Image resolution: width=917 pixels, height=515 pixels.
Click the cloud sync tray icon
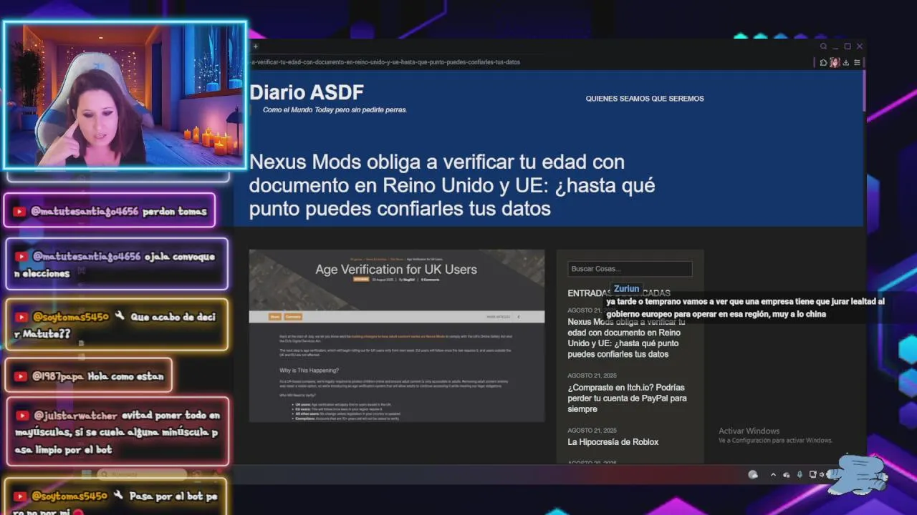point(787,474)
